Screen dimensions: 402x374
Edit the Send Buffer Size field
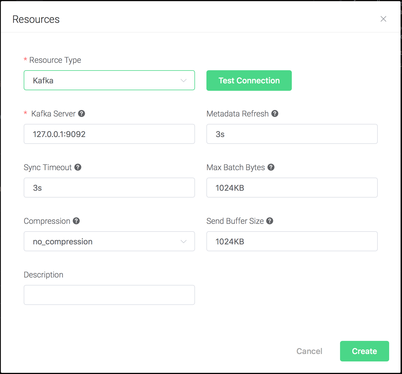pyautogui.click(x=292, y=241)
